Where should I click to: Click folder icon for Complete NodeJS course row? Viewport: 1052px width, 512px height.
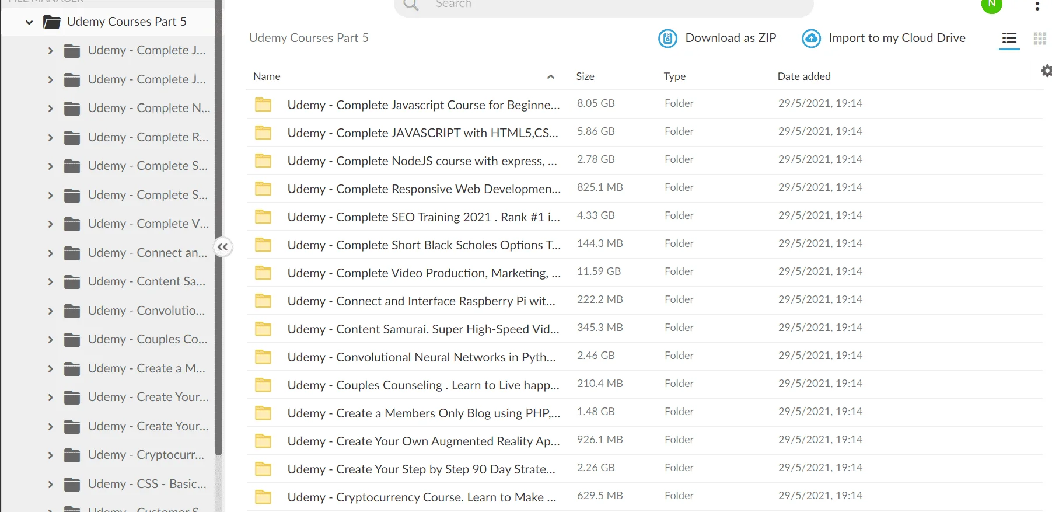pyautogui.click(x=263, y=161)
